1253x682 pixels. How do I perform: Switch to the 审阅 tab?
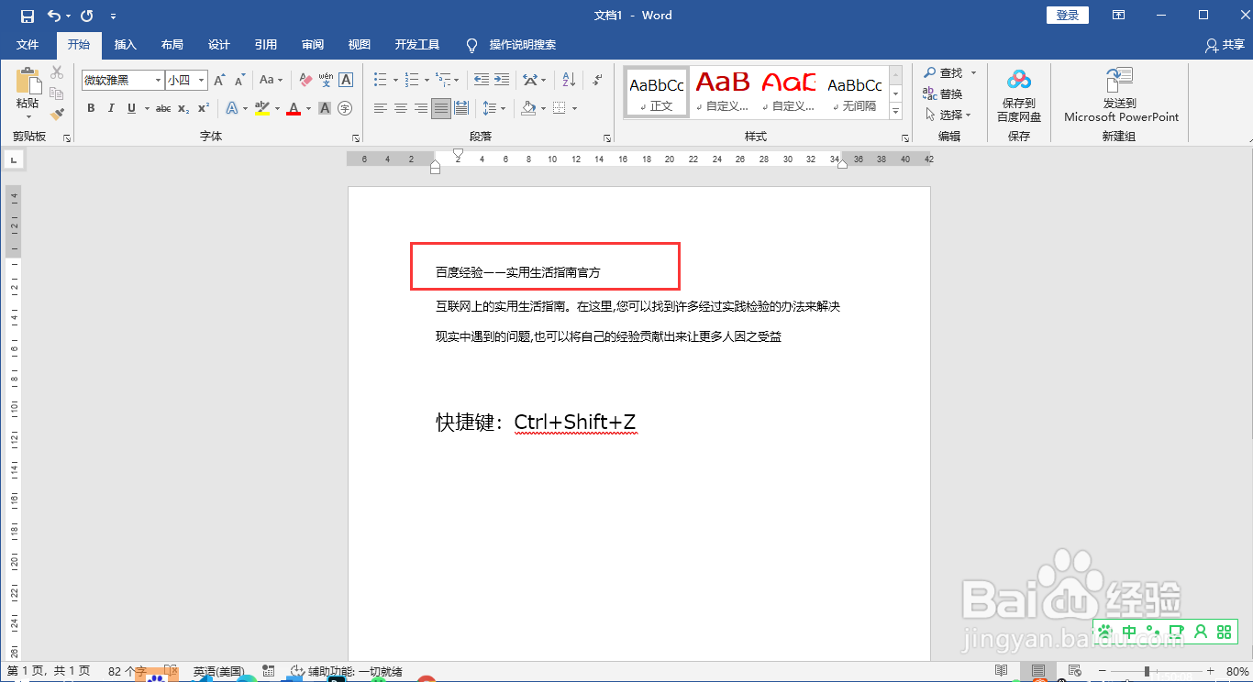(x=313, y=45)
